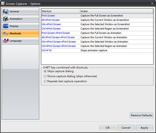The image size is (156, 133).
Task: Click the Apply button
Action: click(x=144, y=128)
